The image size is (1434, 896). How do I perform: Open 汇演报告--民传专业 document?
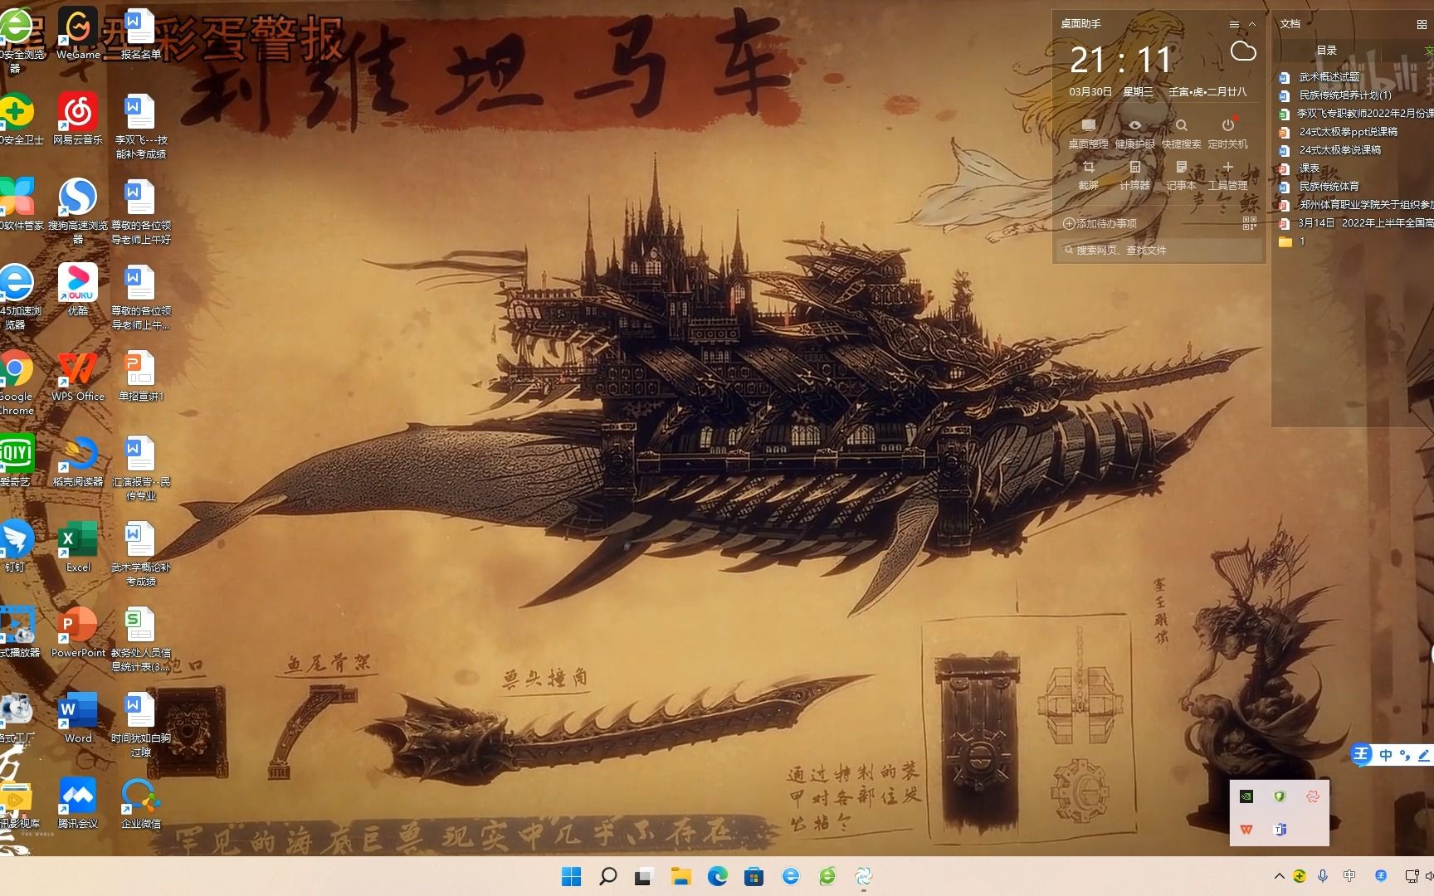click(141, 467)
